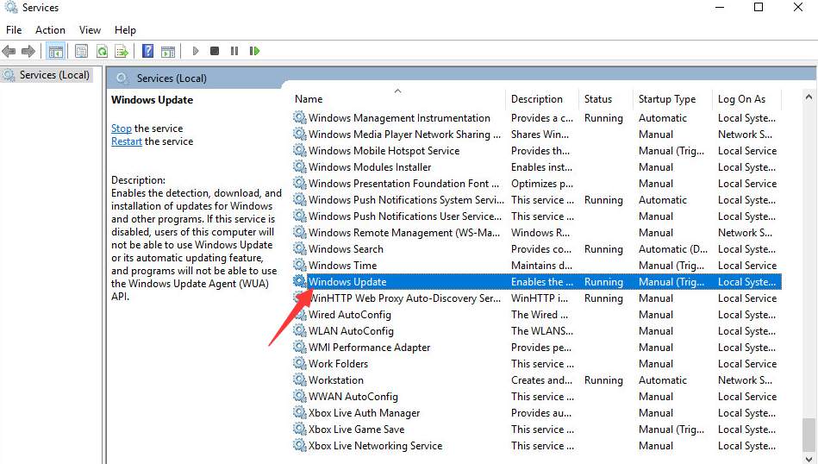Sort by the Description column header

[541, 99]
